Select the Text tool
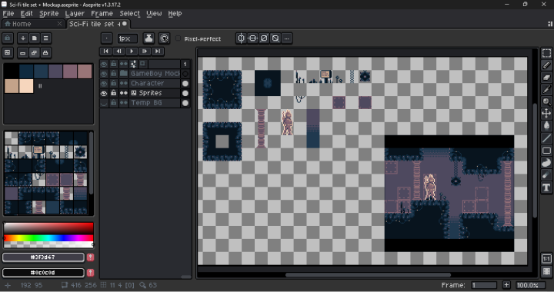Image resolution: width=554 pixels, height=292 pixels. pyautogui.click(x=546, y=187)
